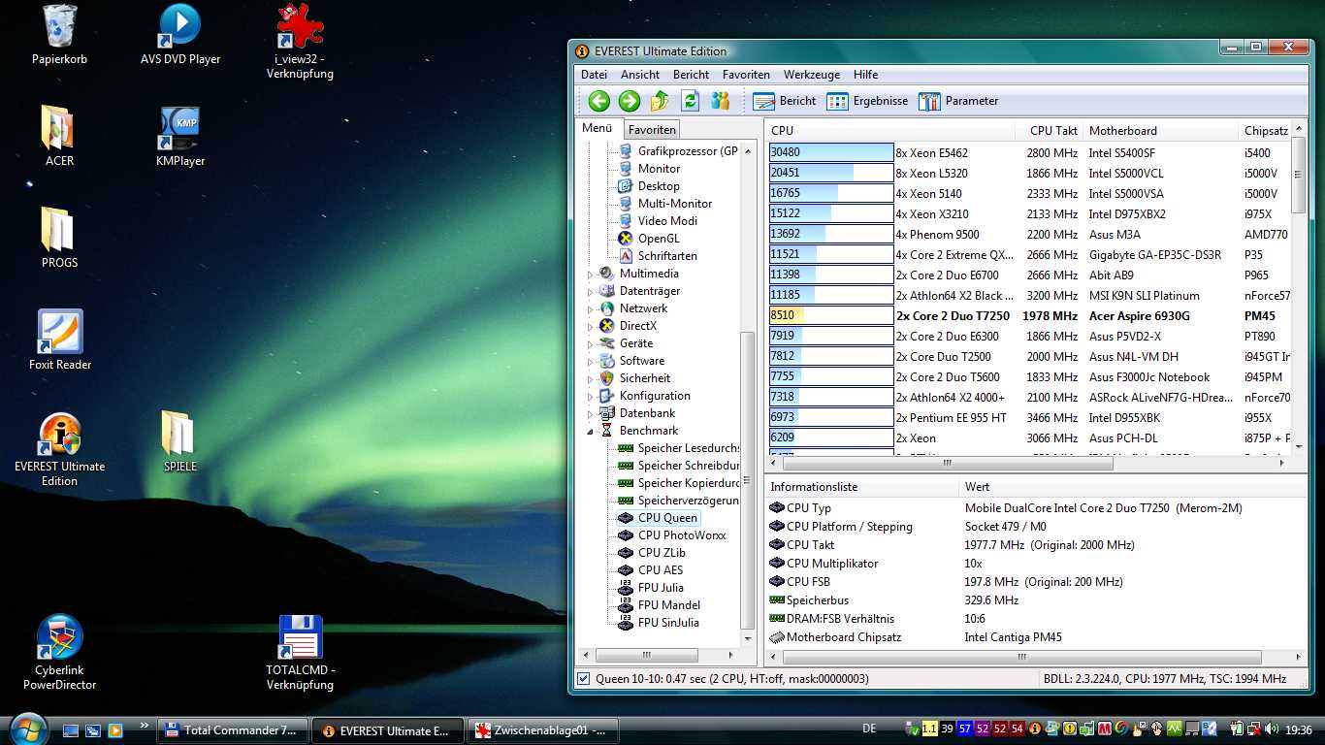Click the Up level toolbar icon

[660, 101]
